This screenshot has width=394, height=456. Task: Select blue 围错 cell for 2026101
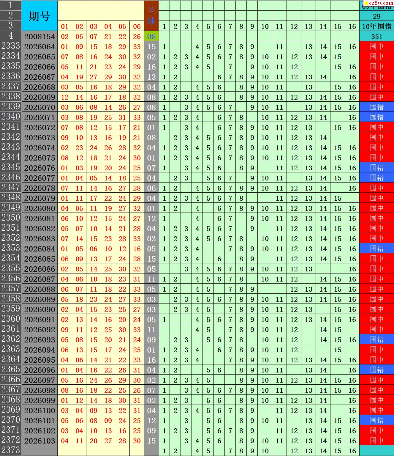(x=376, y=420)
